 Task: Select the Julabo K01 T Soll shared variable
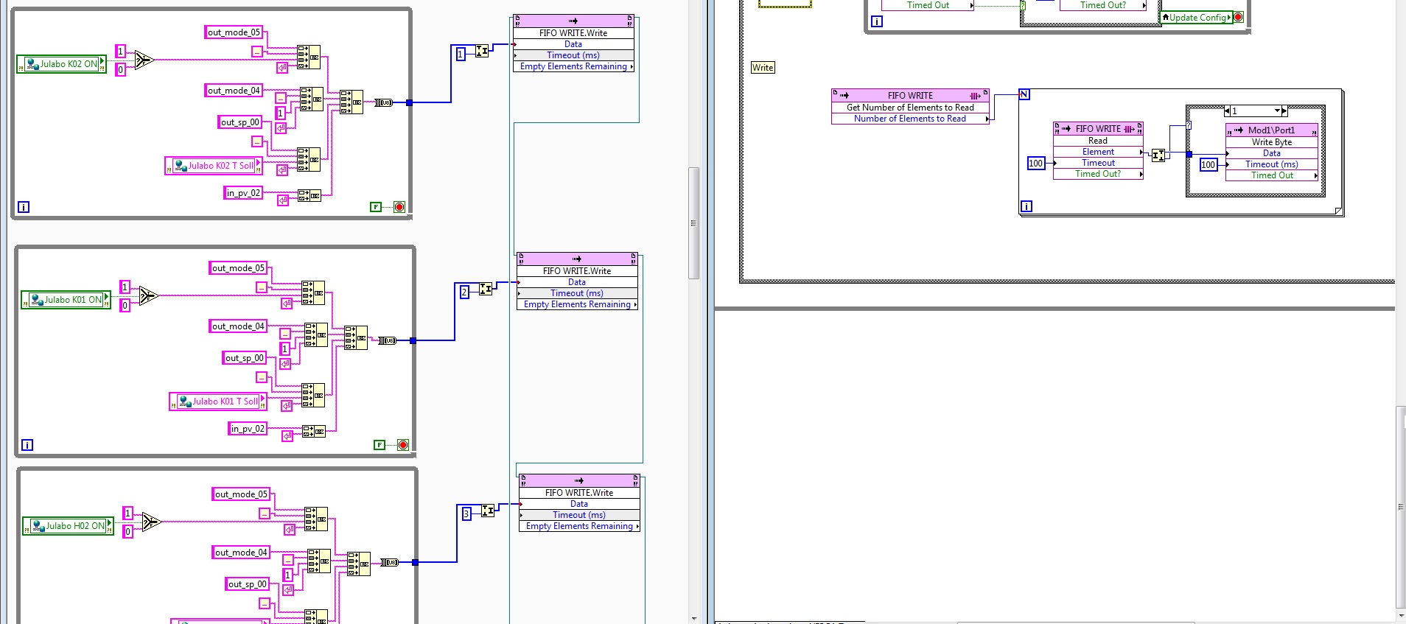(x=218, y=402)
